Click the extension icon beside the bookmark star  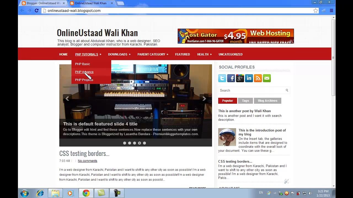[323, 10]
